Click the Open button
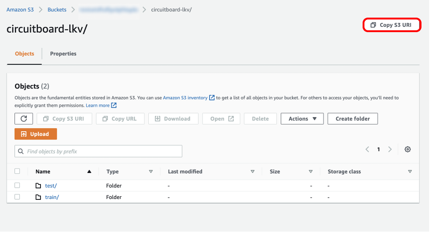430x232 pixels. pyautogui.click(x=221, y=119)
